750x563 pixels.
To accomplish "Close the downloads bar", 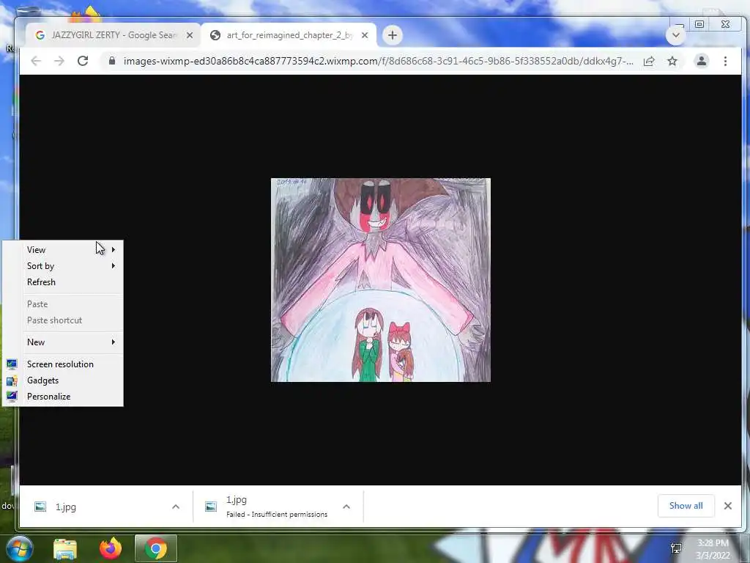I will (727, 506).
